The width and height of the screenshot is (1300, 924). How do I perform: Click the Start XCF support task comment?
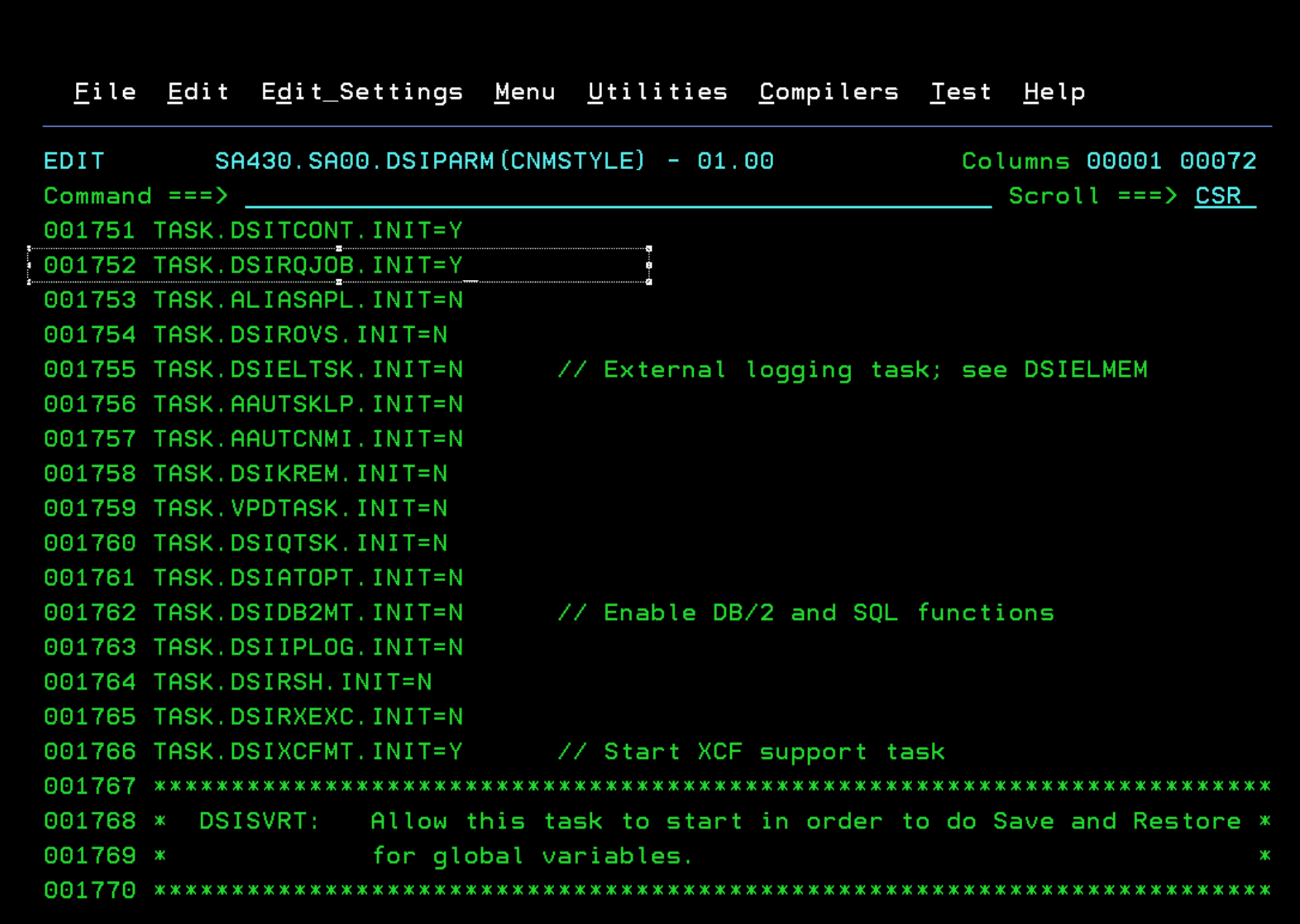coord(753,751)
